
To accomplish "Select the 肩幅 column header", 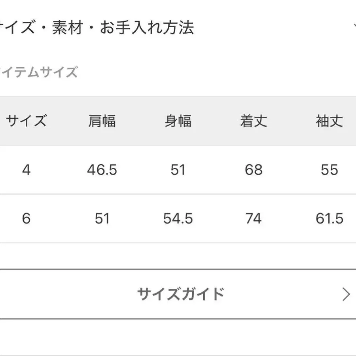I will [102, 121].
